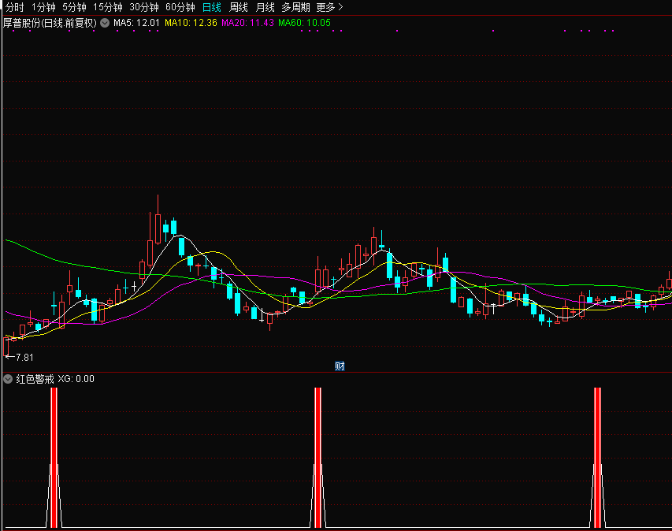Switch to the 周线 weekly tab
672x531 pixels.
[239, 7]
